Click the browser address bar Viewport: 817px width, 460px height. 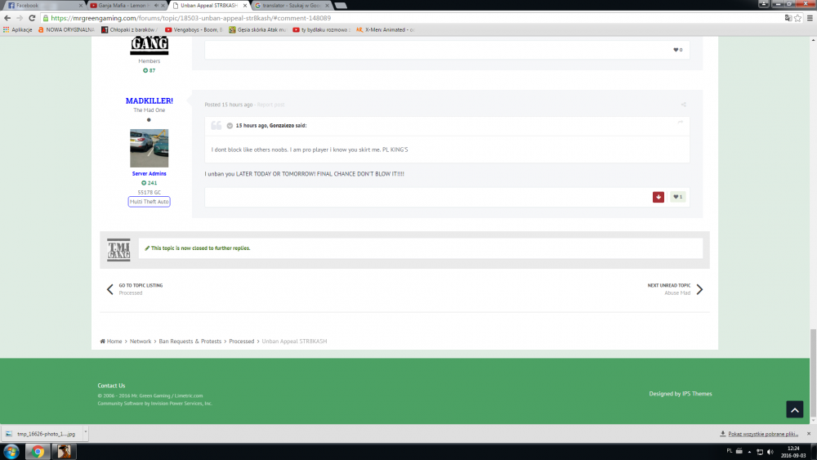pos(408,17)
